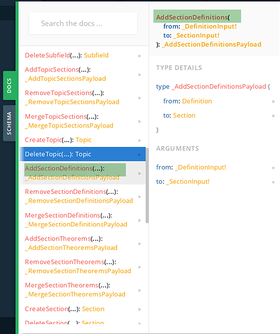Expand arrow beside to: Section field
This screenshot has height=334, width=280.
click(x=273, y=116)
